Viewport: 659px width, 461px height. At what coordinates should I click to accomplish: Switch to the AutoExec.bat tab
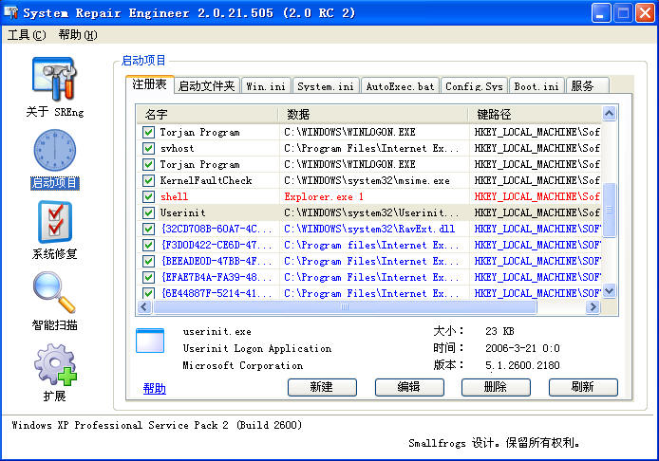point(400,86)
